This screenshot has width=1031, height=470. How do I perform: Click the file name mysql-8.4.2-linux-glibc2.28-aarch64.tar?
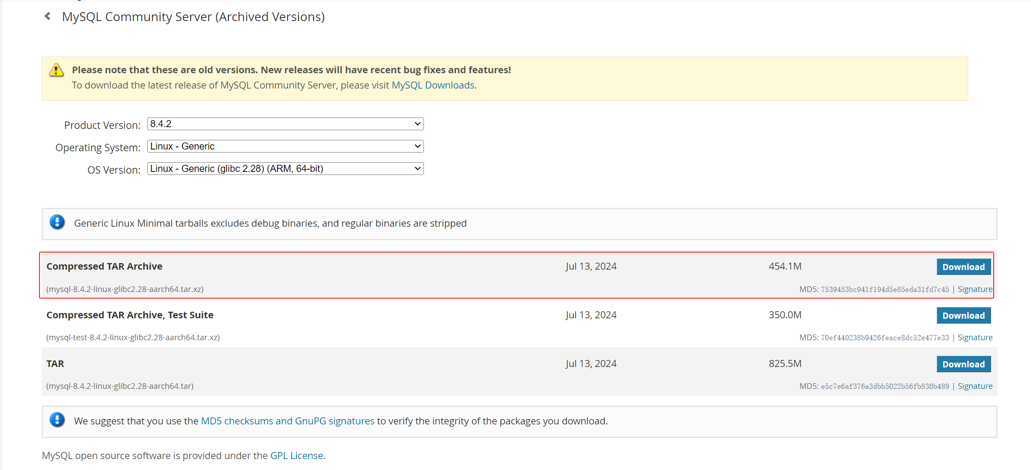click(x=120, y=386)
